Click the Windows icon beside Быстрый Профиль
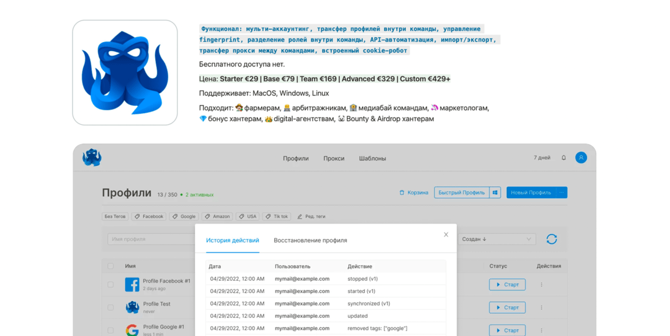The height and width of the screenshot is (336, 670). 495,193
